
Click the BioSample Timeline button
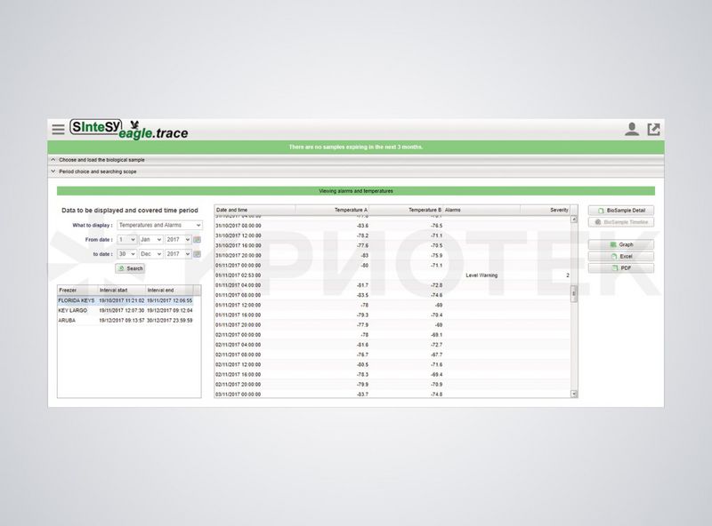point(621,222)
